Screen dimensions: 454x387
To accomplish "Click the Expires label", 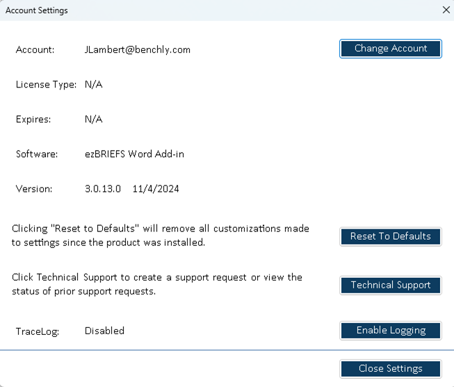I will (33, 120).
